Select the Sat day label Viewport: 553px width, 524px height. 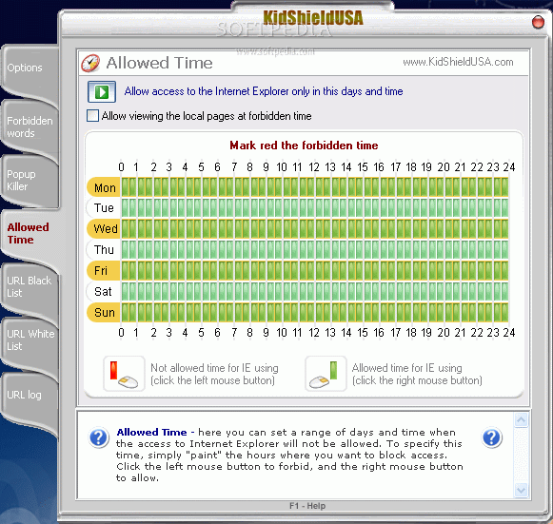[104, 291]
